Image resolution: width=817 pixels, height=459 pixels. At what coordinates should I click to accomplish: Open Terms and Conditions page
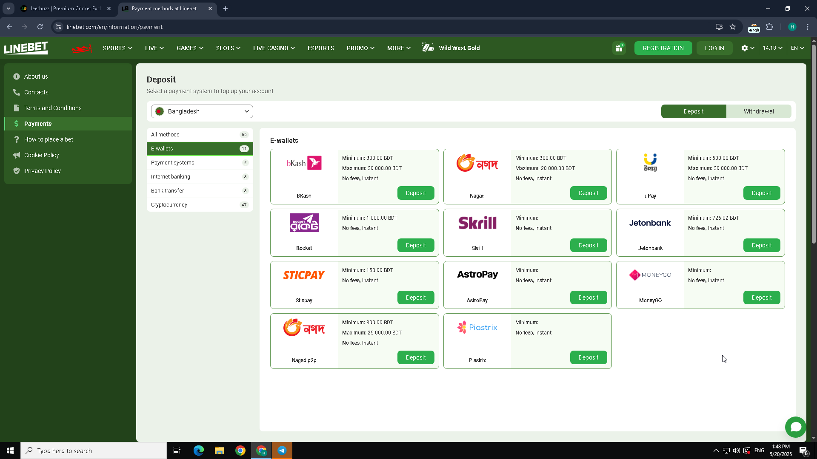(53, 108)
